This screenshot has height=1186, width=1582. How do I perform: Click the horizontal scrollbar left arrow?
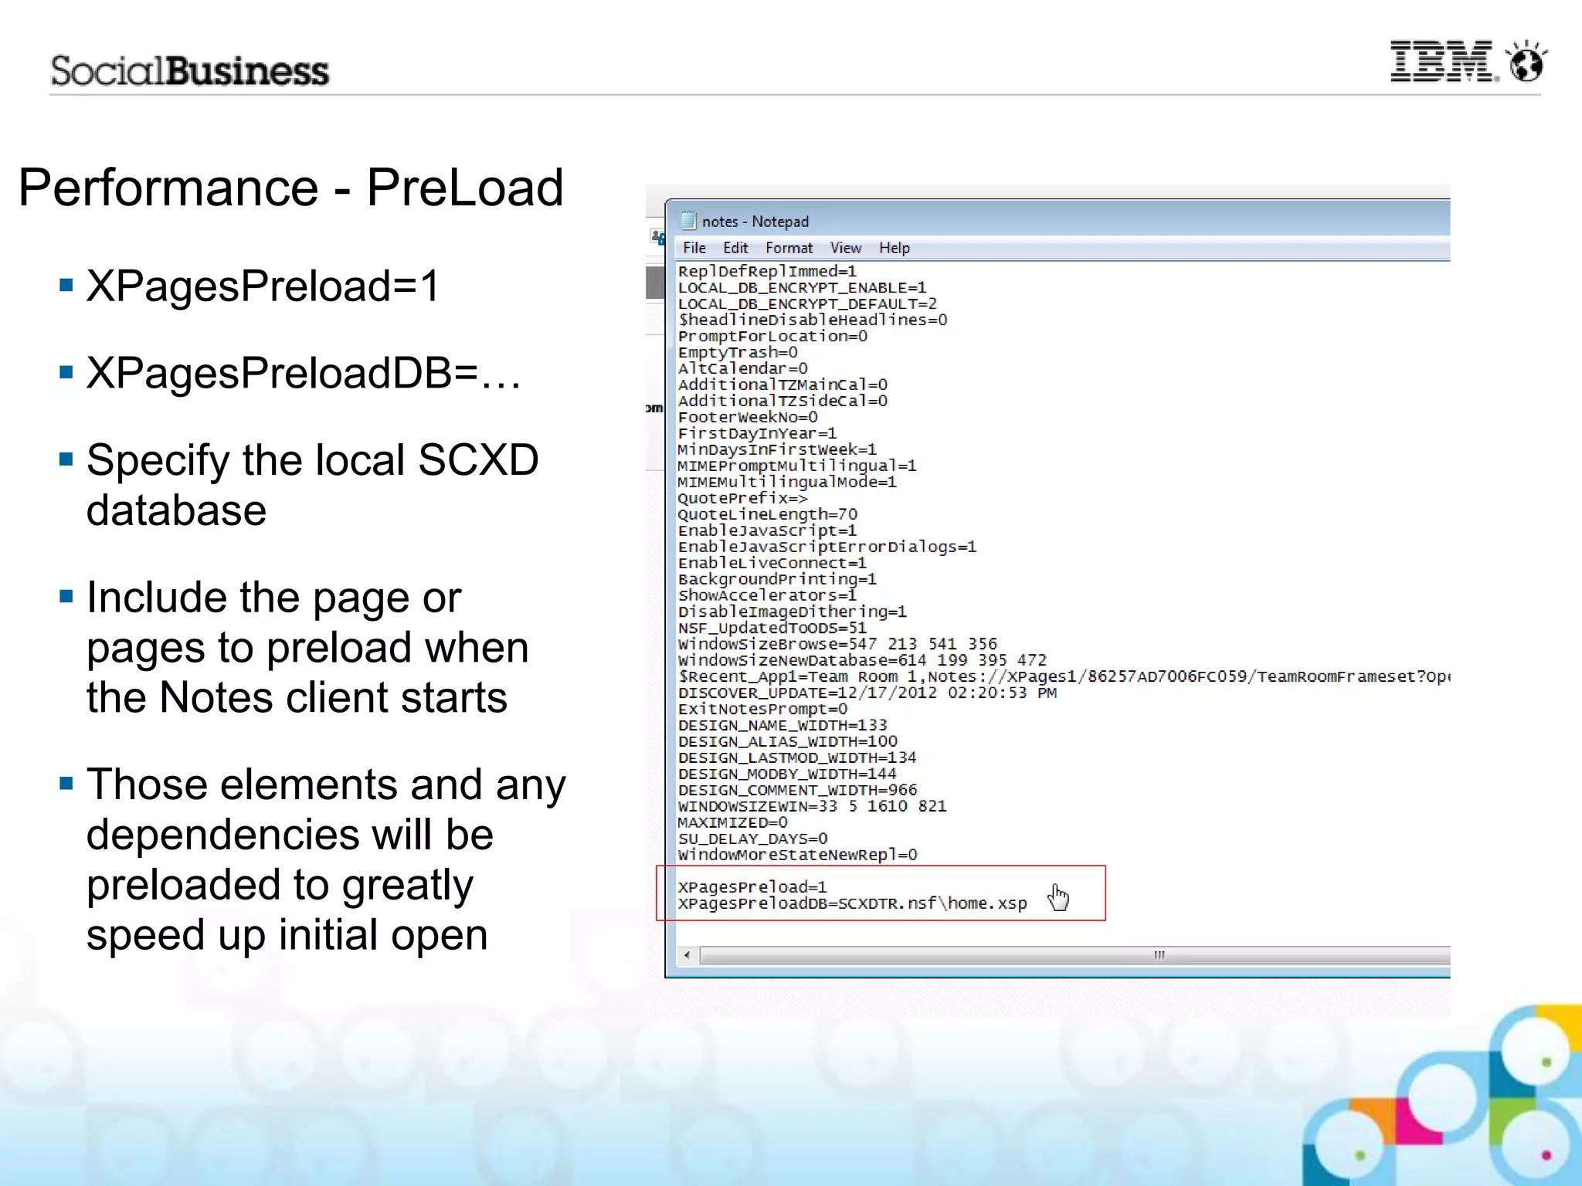pos(687,955)
